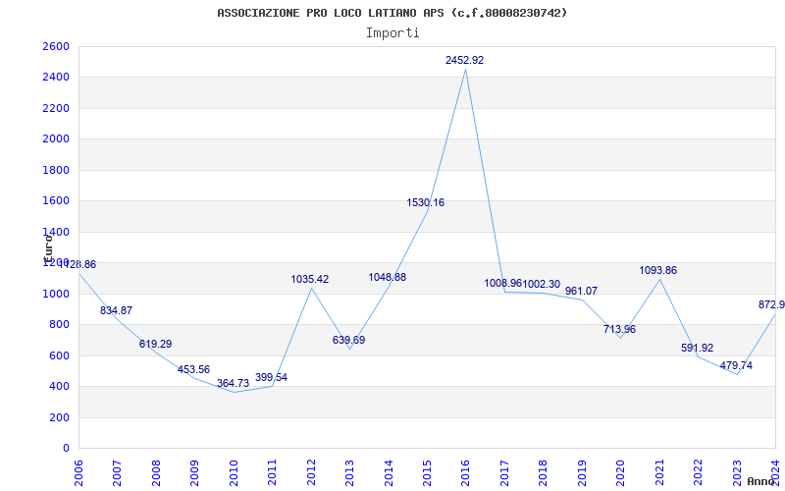Select the 479.74 value label
The width and height of the screenshot is (785, 491).
736,365
